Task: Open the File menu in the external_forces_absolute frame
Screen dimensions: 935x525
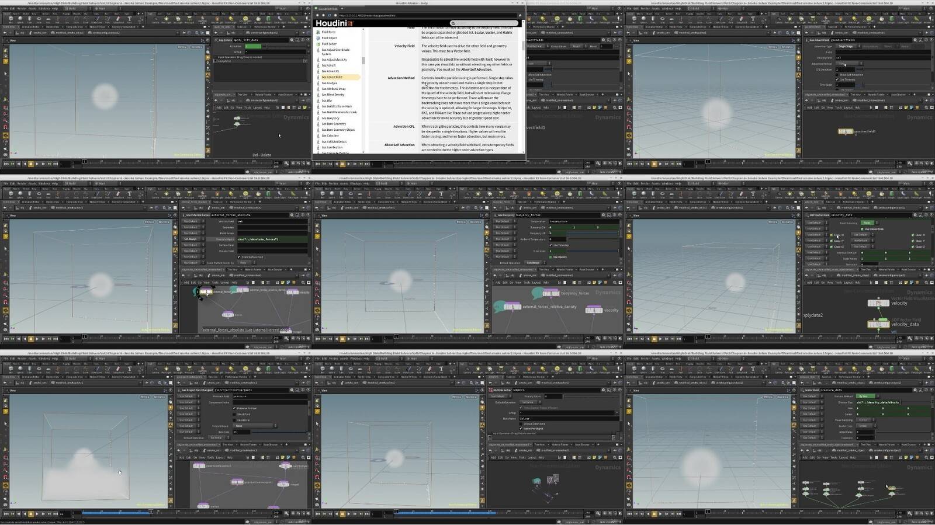Action: click(6, 183)
